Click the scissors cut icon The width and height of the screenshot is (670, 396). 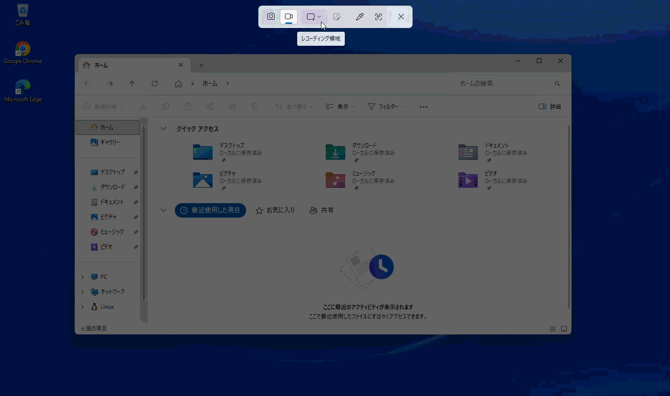point(143,107)
